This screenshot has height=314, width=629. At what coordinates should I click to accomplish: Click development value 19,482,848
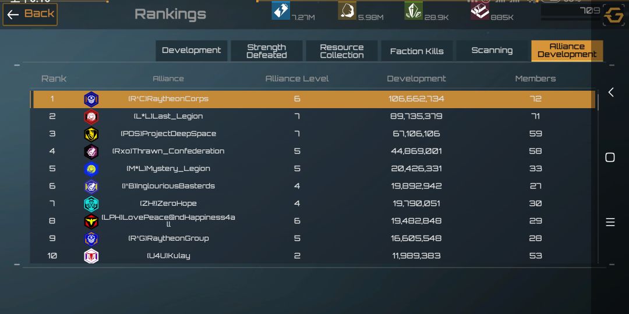click(x=416, y=221)
